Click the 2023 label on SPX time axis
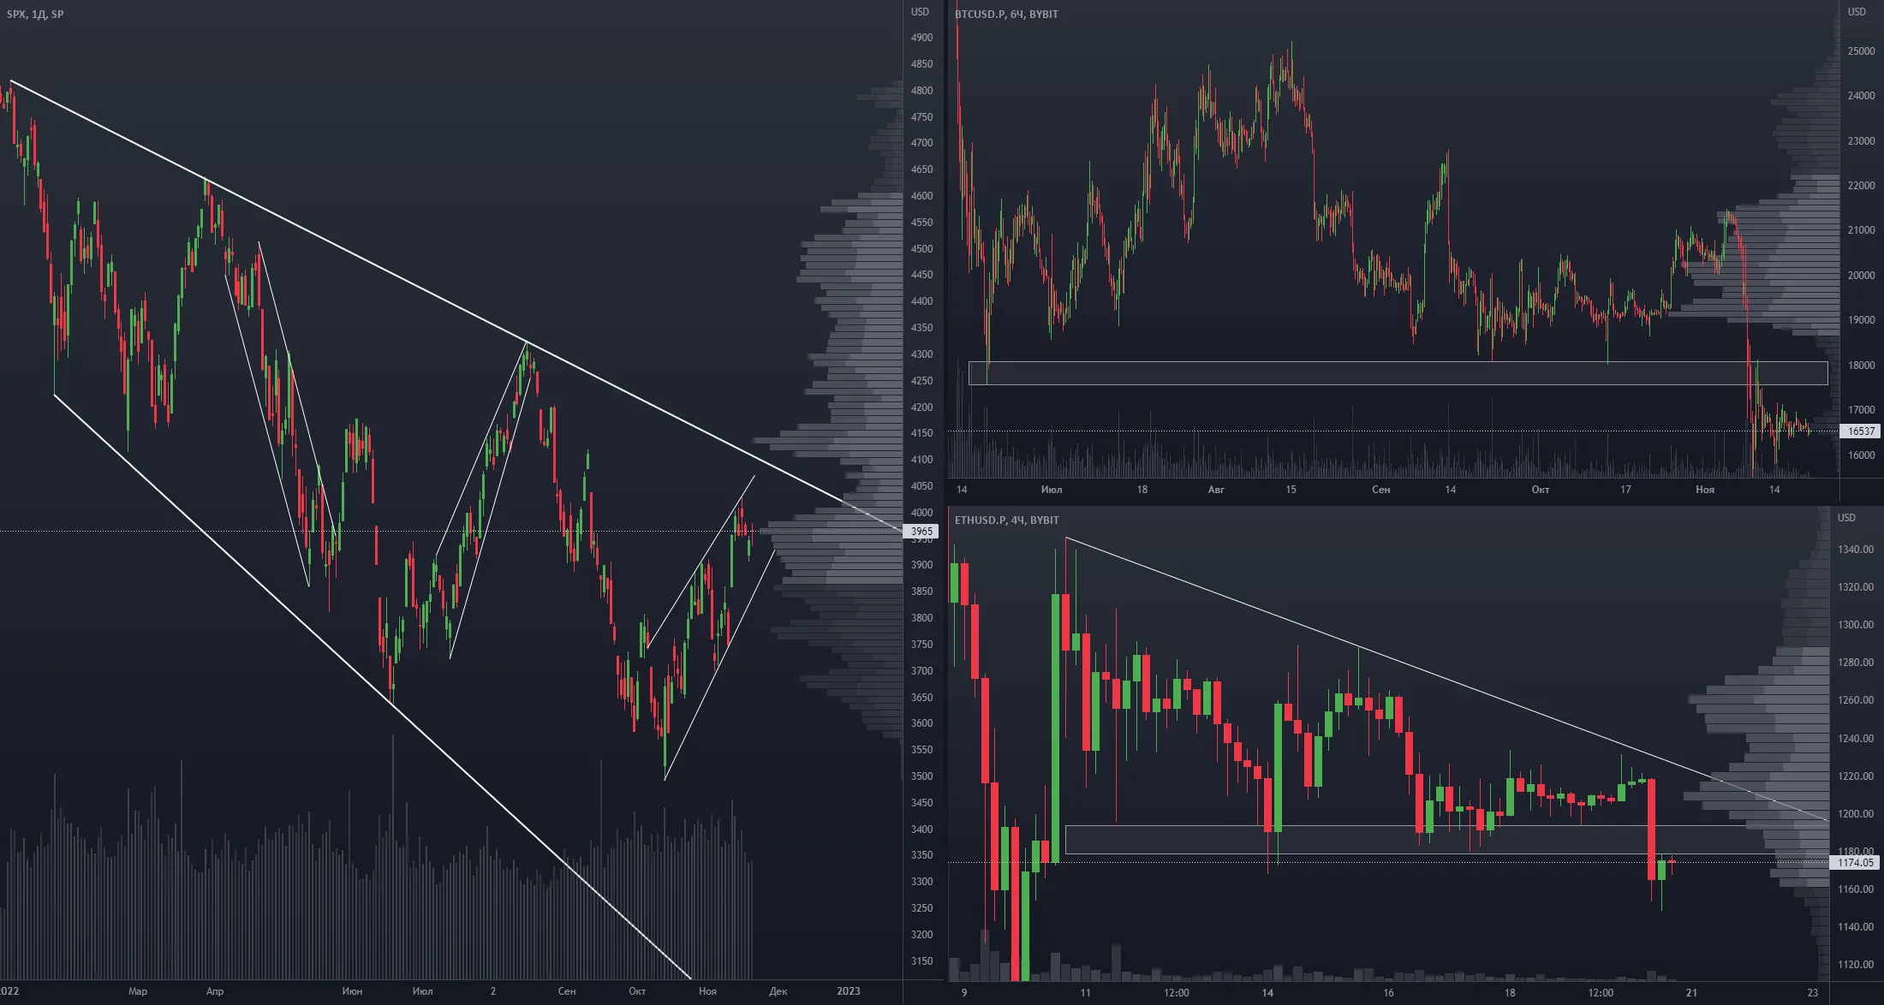 [848, 991]
